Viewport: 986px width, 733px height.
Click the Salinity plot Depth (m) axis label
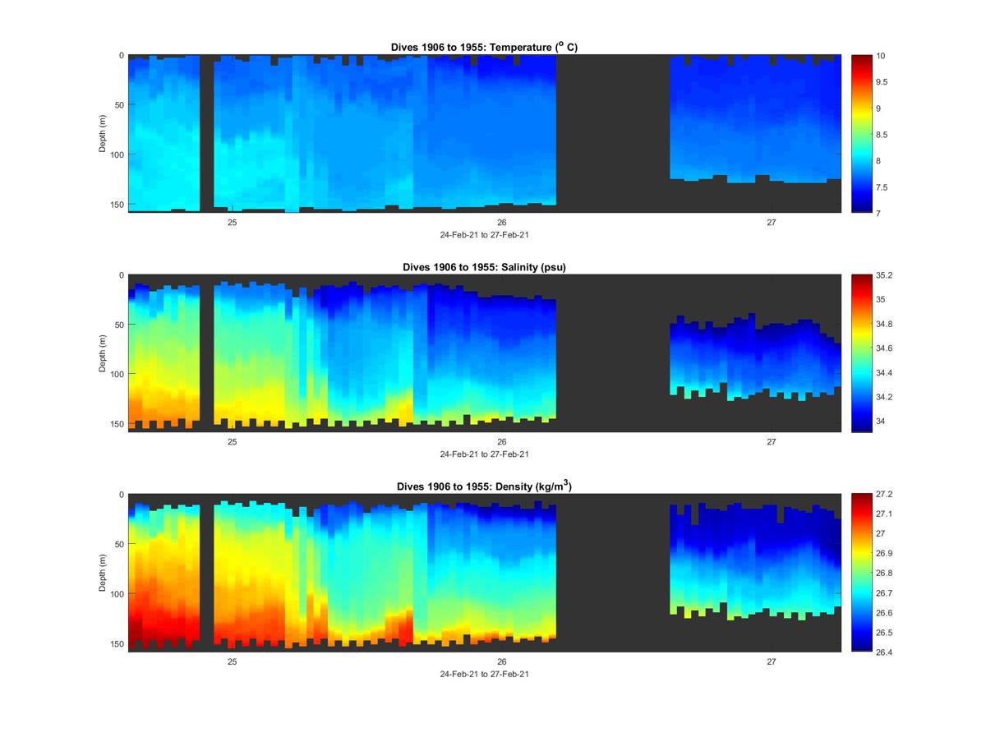click(x=103, y=353)
